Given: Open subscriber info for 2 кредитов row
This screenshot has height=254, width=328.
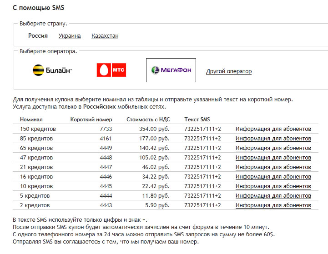Looking at the screenshot, I should click(x=273, y=205).
